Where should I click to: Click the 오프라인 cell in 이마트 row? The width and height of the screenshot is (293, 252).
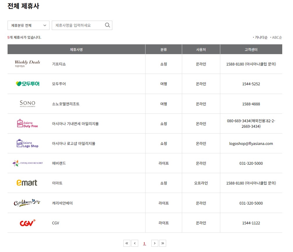click(201, 183)
